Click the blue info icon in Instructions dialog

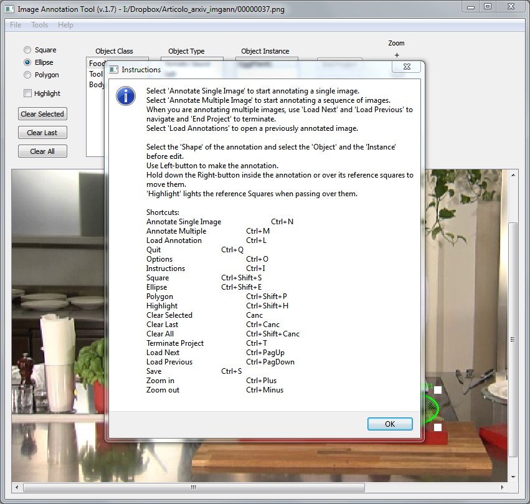click(x=126, y=95)
